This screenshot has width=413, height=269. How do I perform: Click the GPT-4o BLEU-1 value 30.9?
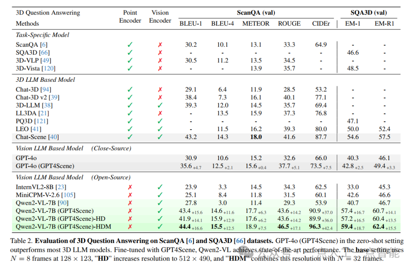click(x=191, y=158)
